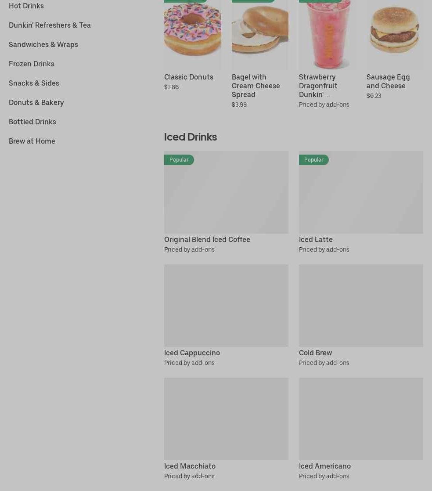Image resolution: width=432 pixels, height=491 pixels.
Task: Open the Bagel with Cream Cheese photo
Action: point(260,34)
